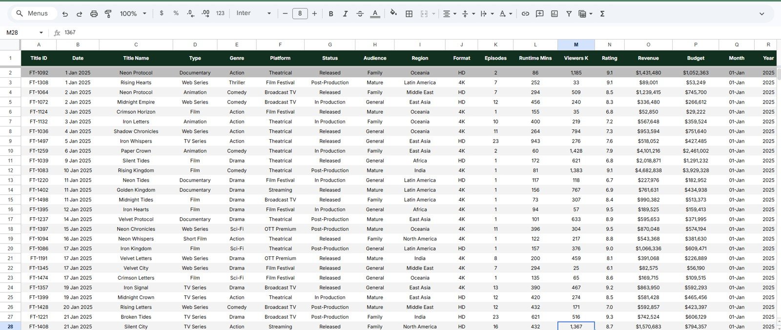Click the merge cells icon

click(x=424, y=14)
